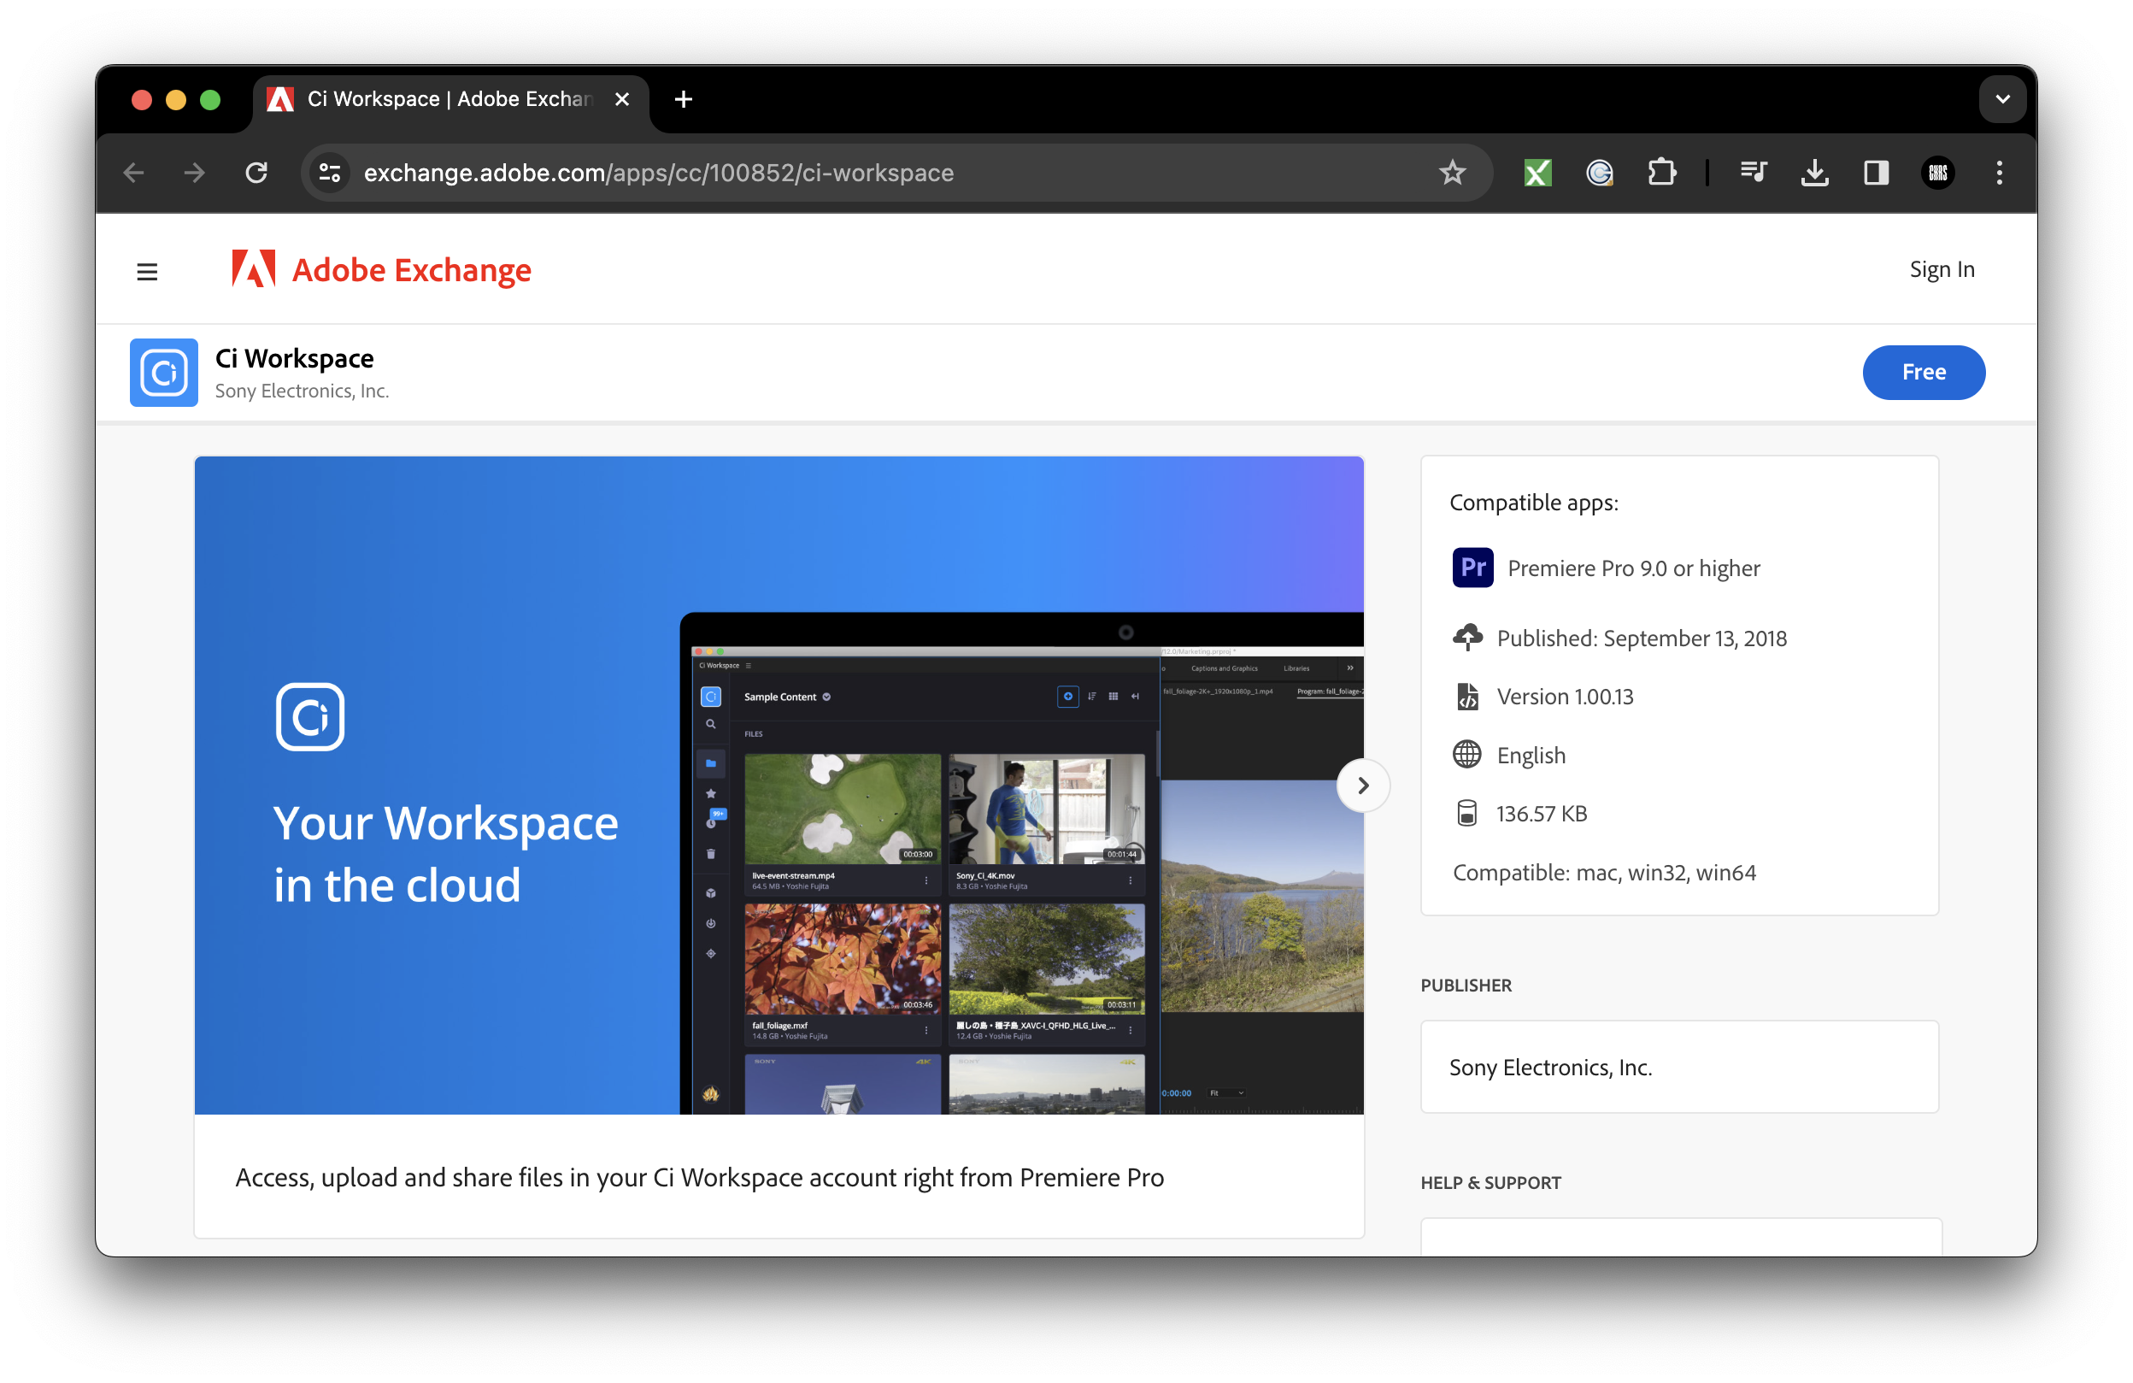Bookmark this page with star icon
Image resolution: width=2133 pixels, height=1383 pixels.
pos(1451,172)
